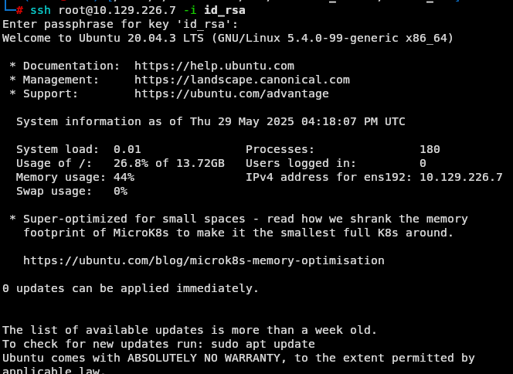Click the id_rsa filename in command

[x=225, y=11]
